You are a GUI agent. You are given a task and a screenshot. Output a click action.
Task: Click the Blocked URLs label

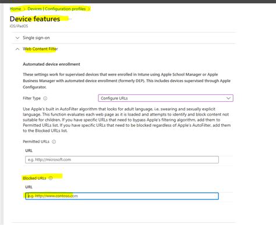(x=34, y=178)
